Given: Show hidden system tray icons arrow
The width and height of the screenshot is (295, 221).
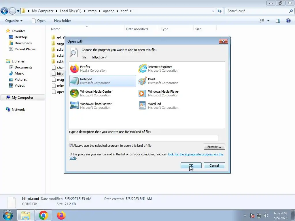Looking at the screenshot, I should [x=245, y=216].
